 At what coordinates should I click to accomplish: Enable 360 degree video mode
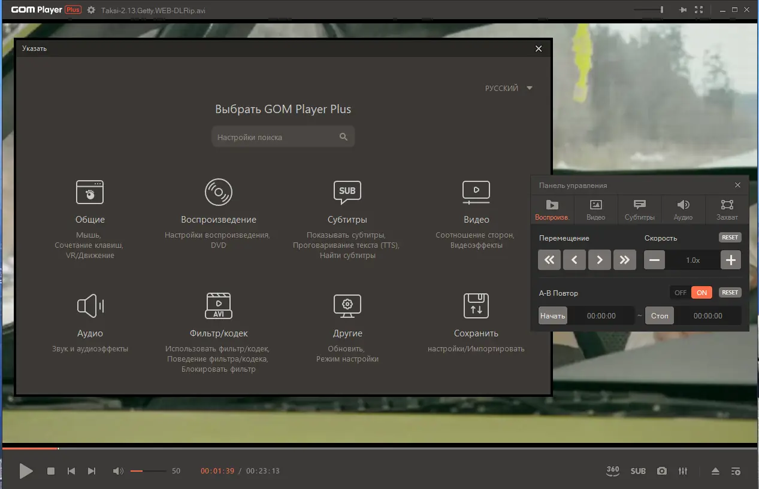(x=613, y=471)
